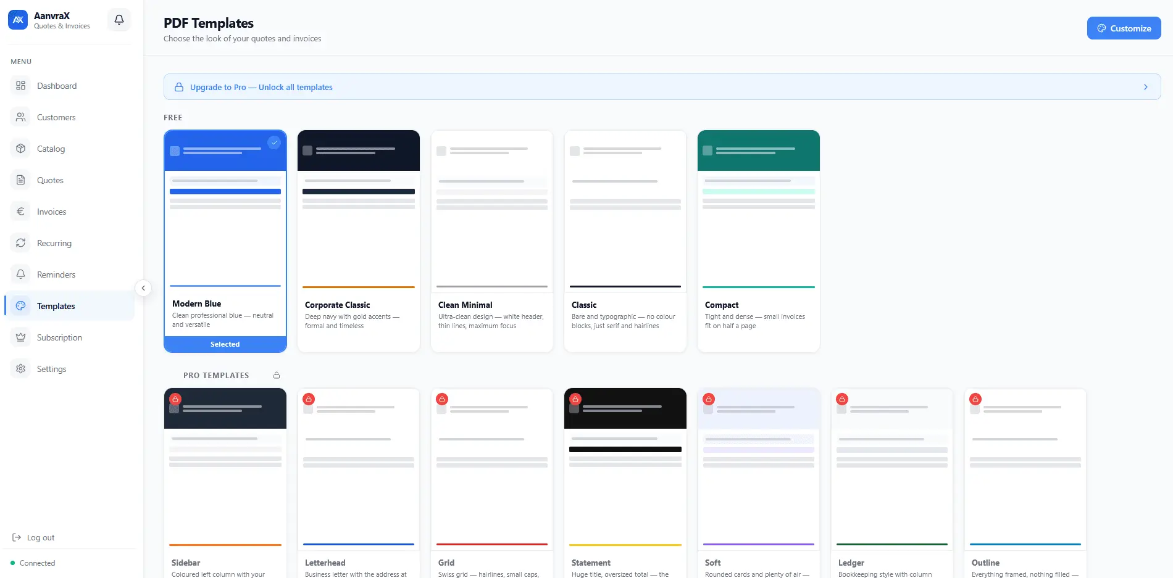Click lock icon beside PRO TEMPLATES heading
The width and height of the screenshot is (1173, 578).
click(277, 375)
